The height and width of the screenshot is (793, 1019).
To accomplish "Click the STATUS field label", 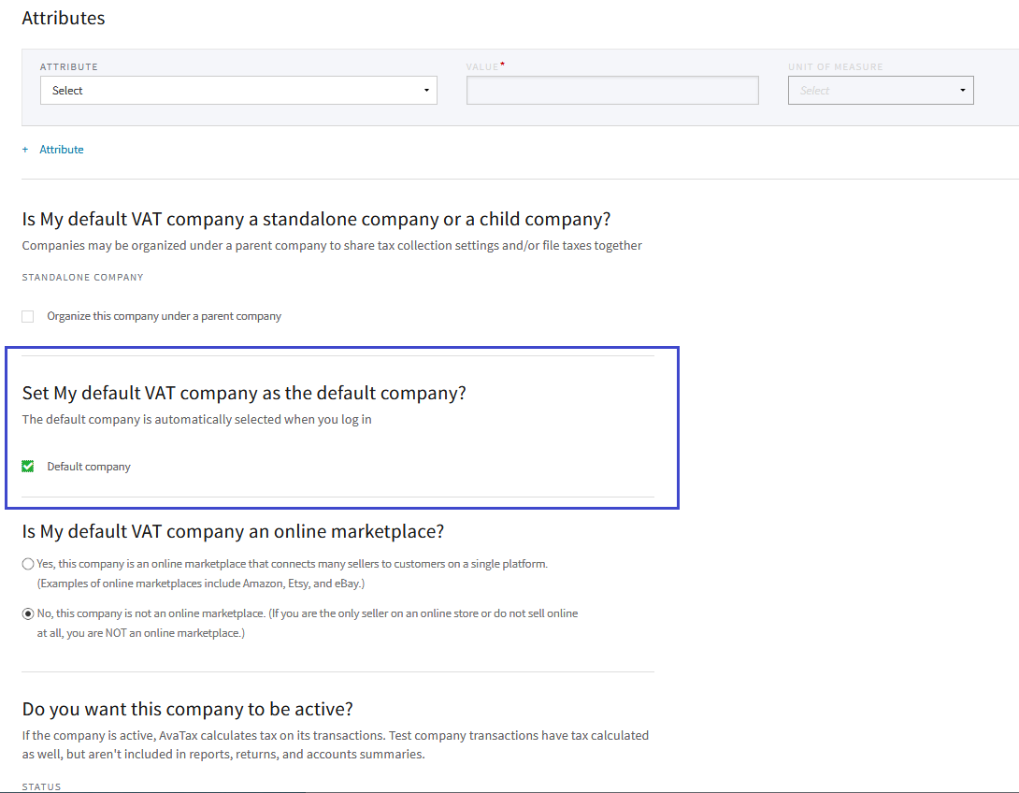I will tap(41, 786).
